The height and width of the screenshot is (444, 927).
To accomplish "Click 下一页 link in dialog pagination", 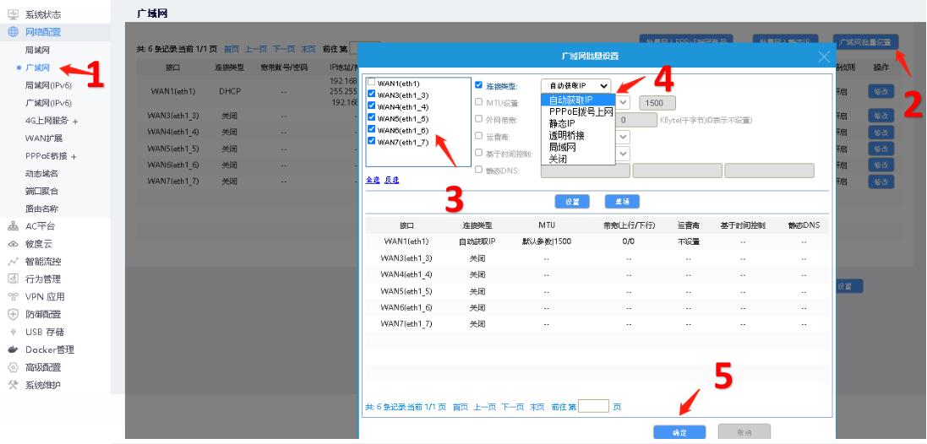I will tap(513, 407).
